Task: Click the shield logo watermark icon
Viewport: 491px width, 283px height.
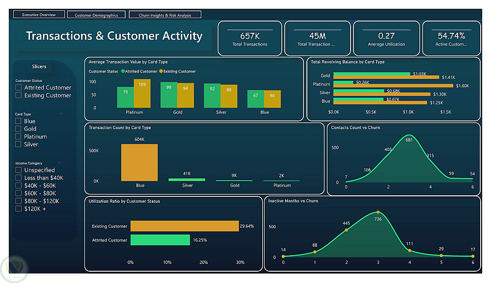Action: pos(14,269)
